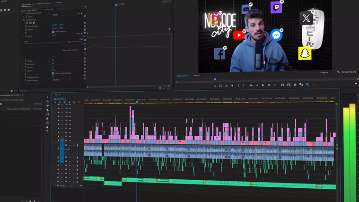Image resolution: width=359 pixels, height=202 pixels.
Task: Toggle linked selection in timeline header
Action: [65, 102]
